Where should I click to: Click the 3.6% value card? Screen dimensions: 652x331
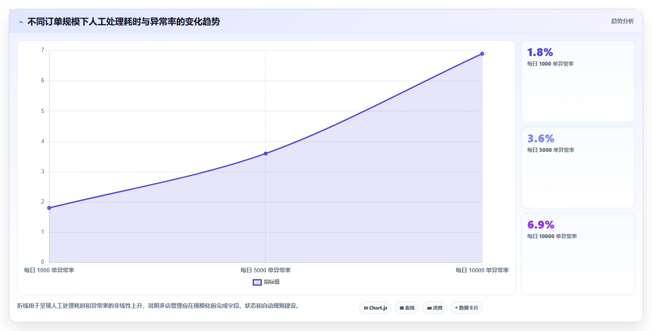578,167
